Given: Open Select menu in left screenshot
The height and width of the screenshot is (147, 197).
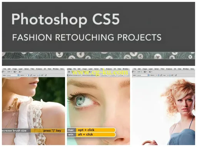Looking at the screenshot, I should click(x=27, y=69).
